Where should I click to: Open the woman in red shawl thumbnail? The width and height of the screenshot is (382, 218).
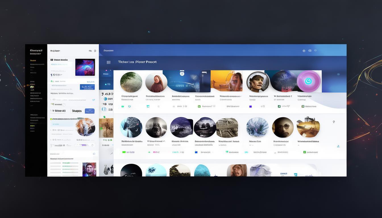click(x=156, y=82)
